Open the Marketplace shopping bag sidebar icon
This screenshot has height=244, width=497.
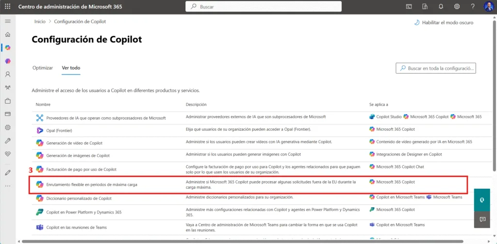(x=8, y=101)
